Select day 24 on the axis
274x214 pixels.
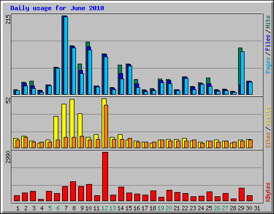coord(201,208)
